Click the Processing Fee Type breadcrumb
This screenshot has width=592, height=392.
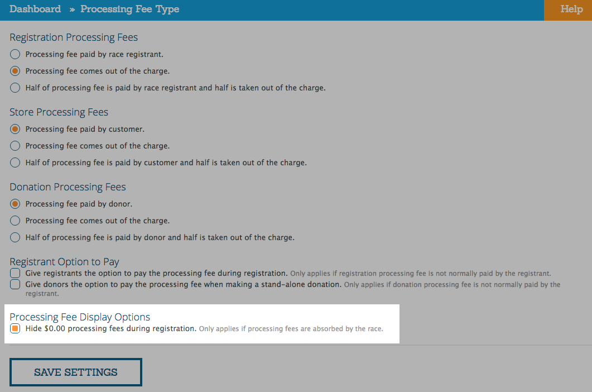[x=129, y=9]
